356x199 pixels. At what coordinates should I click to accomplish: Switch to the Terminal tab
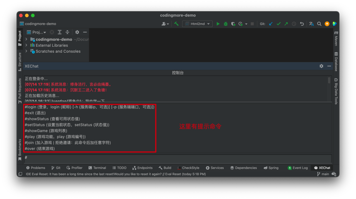point(97,168)
